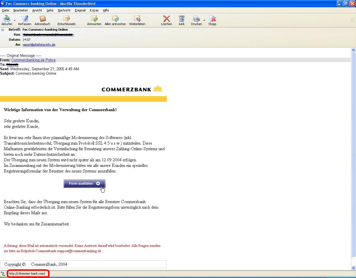Click the Antworten reply icon
The width and height of the screenshot is (356, 278).
pos(94,19)
